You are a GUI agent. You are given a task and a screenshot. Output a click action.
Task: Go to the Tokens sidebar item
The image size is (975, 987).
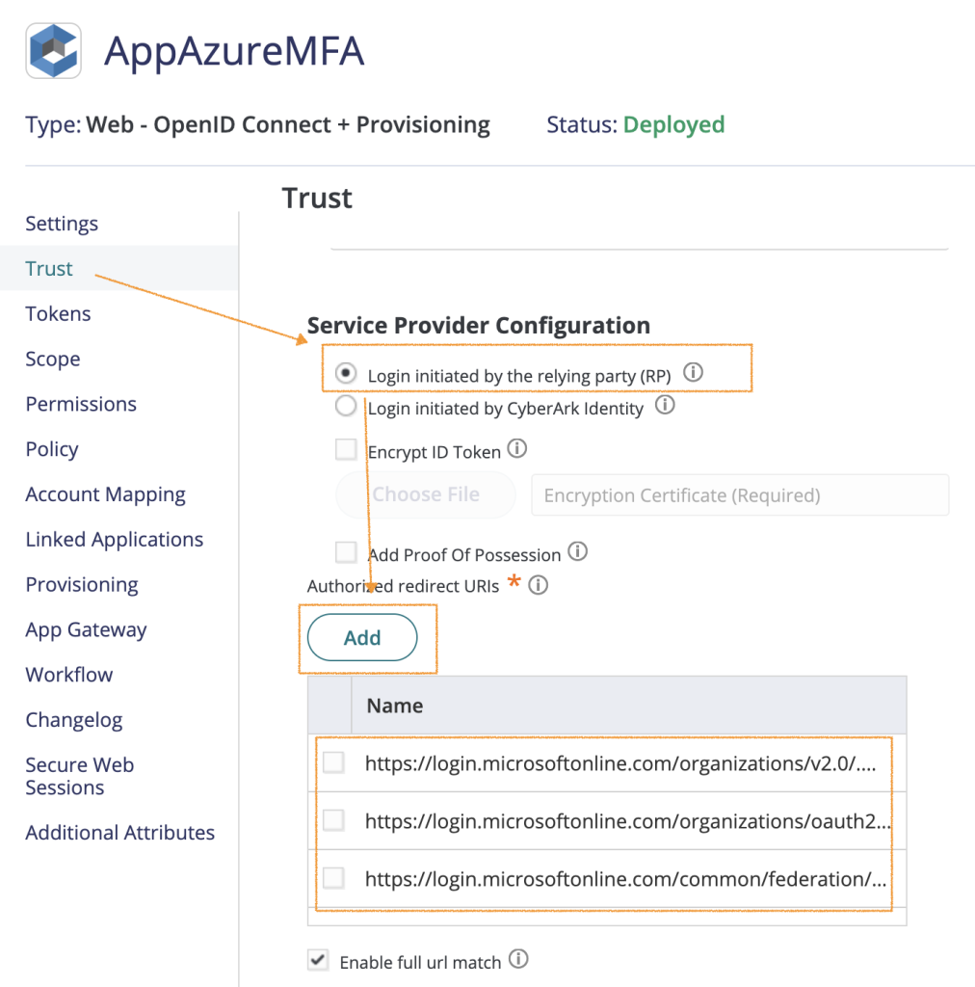[58, 314]
